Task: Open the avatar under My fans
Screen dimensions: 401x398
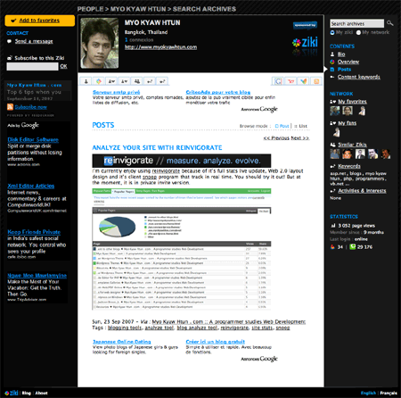Action: click(x=336, y=132)
